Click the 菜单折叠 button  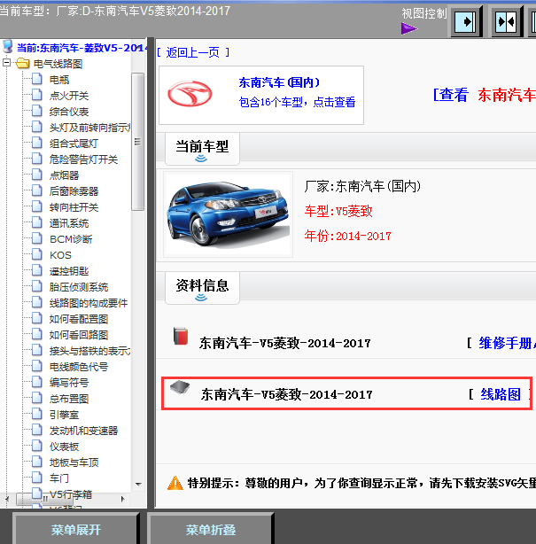pos(211,530)
